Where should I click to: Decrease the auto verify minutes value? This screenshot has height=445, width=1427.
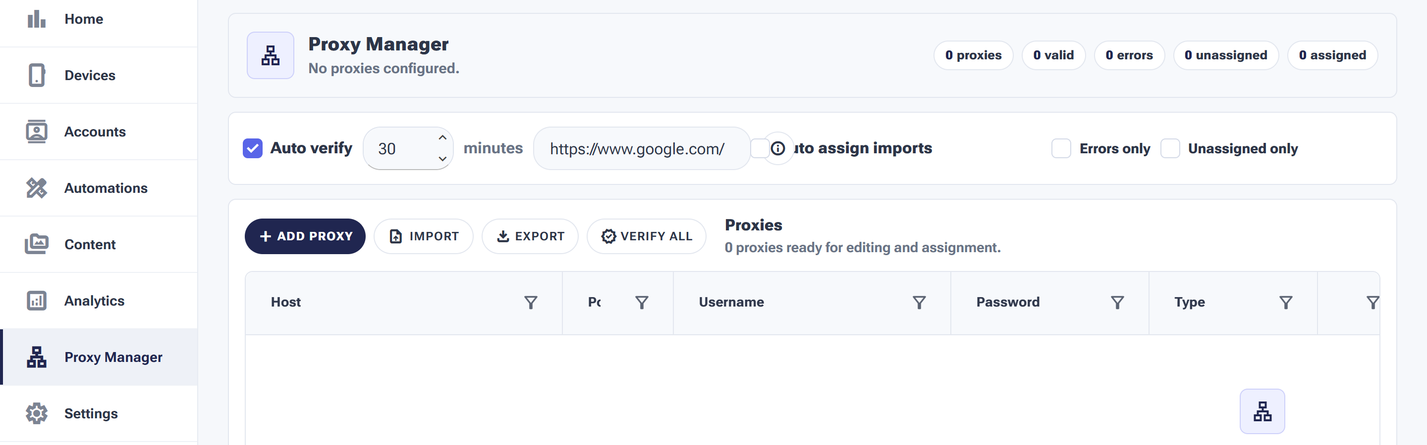[x=442, y=159]
